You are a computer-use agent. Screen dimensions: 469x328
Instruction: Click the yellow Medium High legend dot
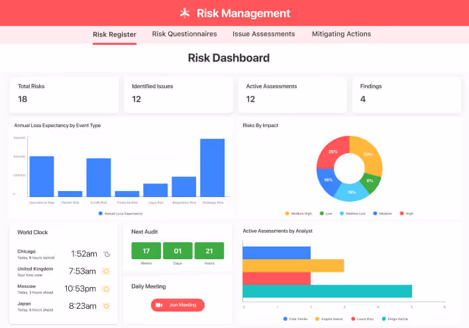click(x=287, y=214)
